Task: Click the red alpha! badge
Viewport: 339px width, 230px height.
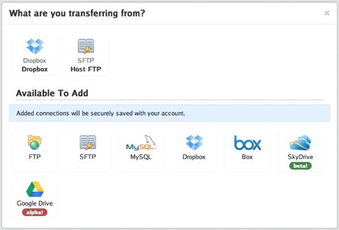Action: coord(34,212)
